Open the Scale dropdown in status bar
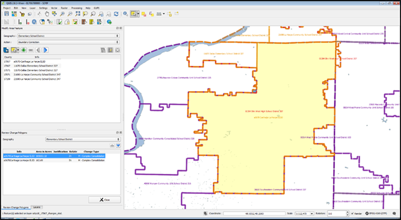 [x=304, y=214]
